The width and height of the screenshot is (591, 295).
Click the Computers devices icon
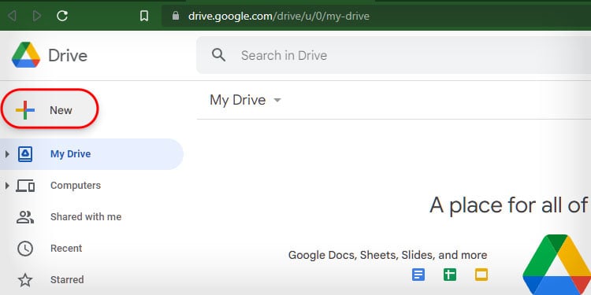[25, 186]
